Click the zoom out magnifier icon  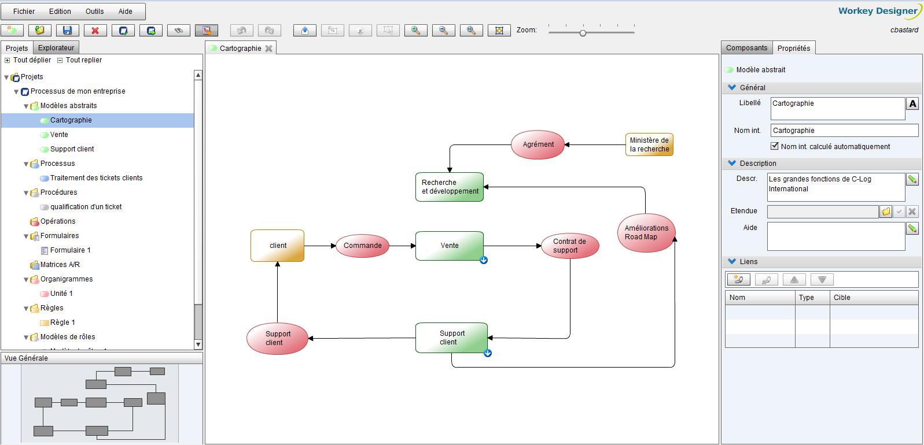click(443, 31)
